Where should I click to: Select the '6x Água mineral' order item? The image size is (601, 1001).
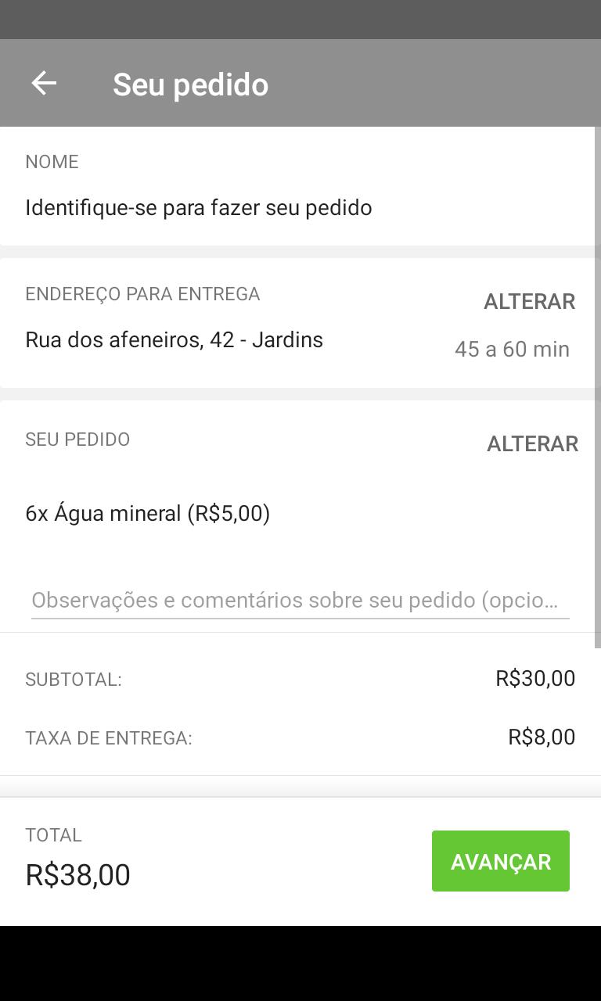[148, 514]
